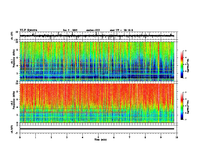The height and width of the screenshot is (154, 199).
Task: Click the "station=OUI" header label
Action: coord(93,30)
